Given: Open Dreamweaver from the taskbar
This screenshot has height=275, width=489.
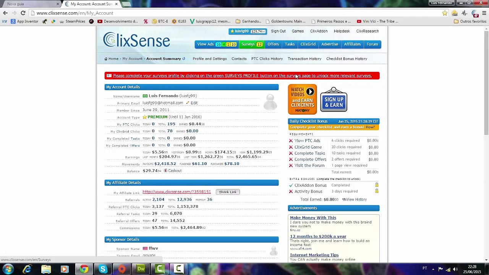Looking at the screenshot, I should click(x=141, y=269).
